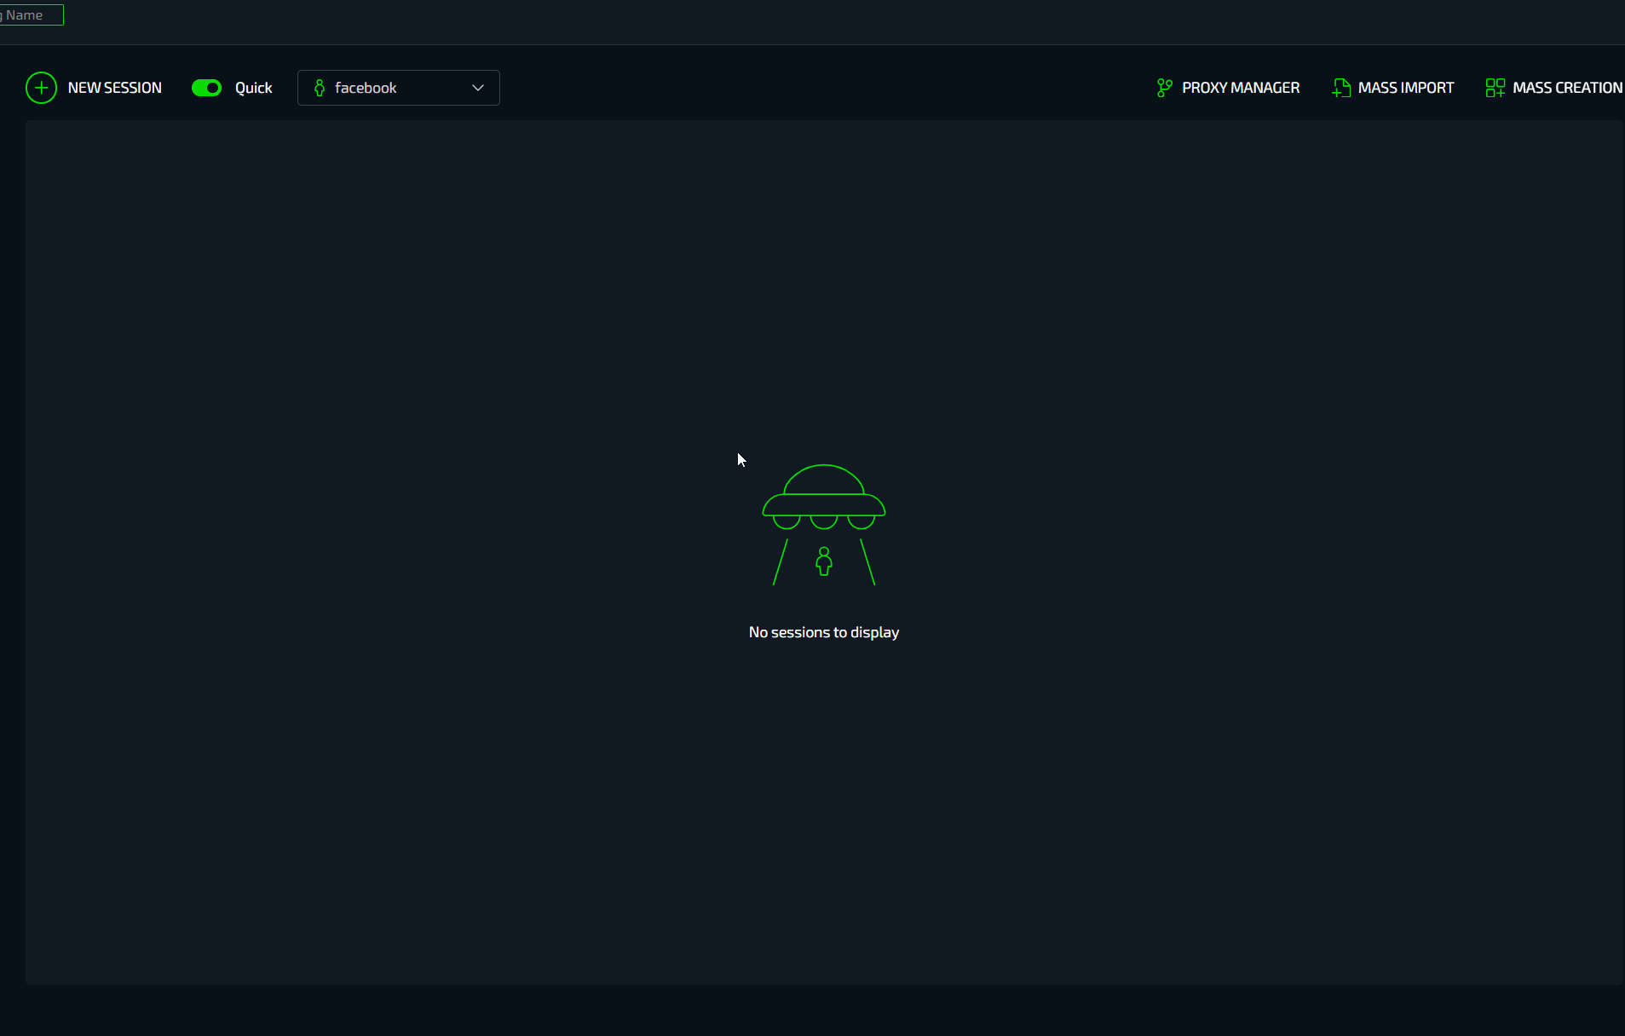The width and height of the screenshot is (1625, 1036).
Task: Click the Mass Import file icon
Action: 1340,88
